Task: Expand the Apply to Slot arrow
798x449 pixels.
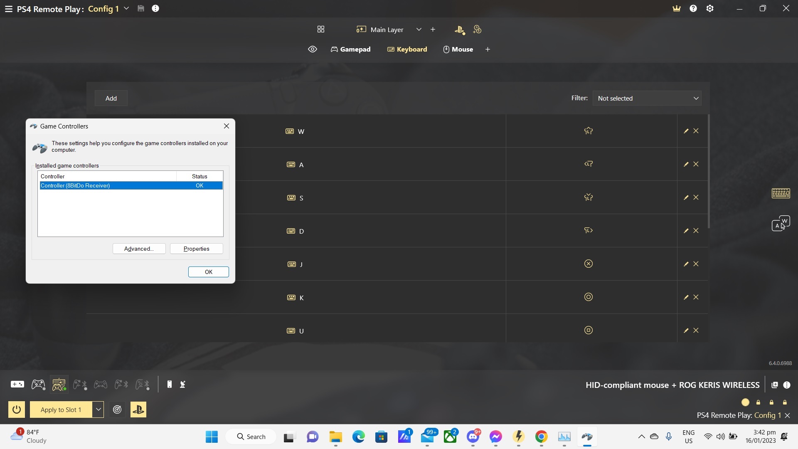Action: click(98, 410)
